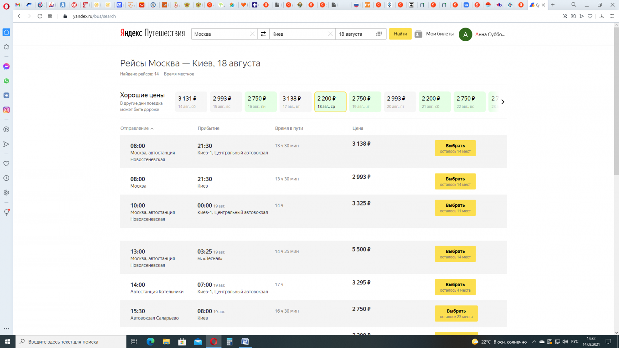Take snapshot with camera icon
Viewport: 619px width, 348px height.
point(573,16)
